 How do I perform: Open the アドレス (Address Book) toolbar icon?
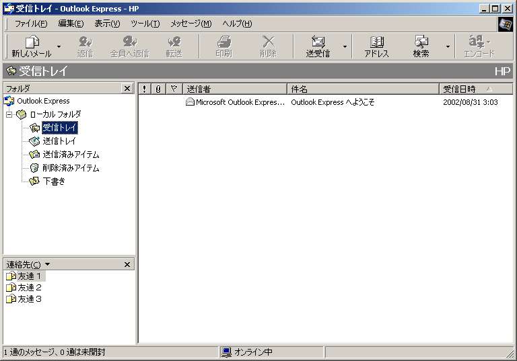(x=376, y=46)
